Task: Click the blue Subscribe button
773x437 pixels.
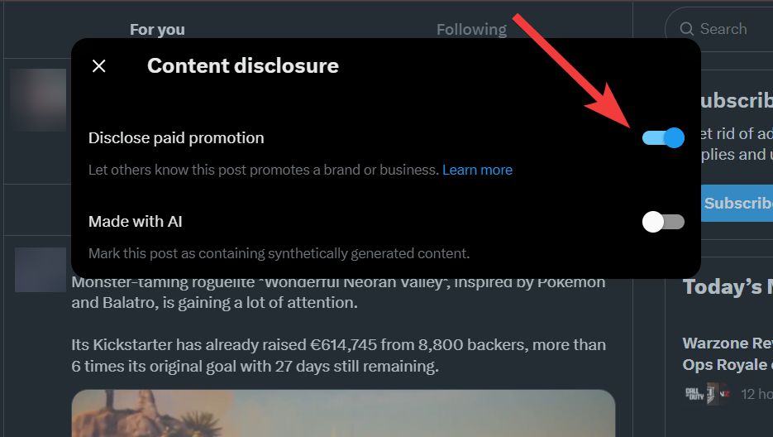Action: click(x=737, y=203)
